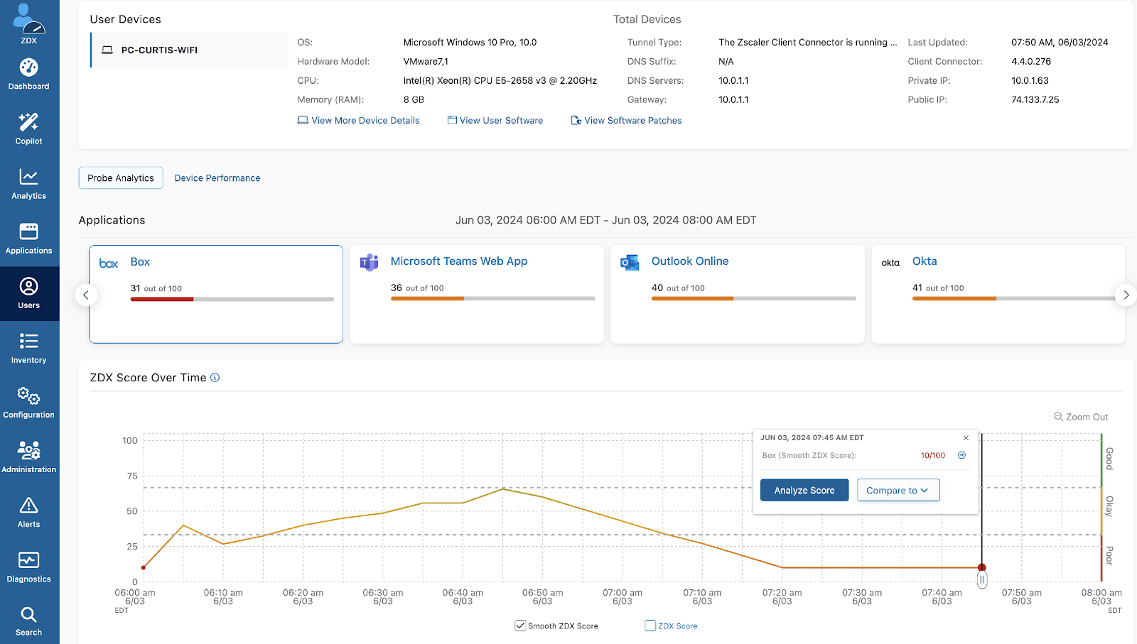Viewport: 1137px width, 644px height.
Task: Open the Okta application link
Action: coord(925,261)
